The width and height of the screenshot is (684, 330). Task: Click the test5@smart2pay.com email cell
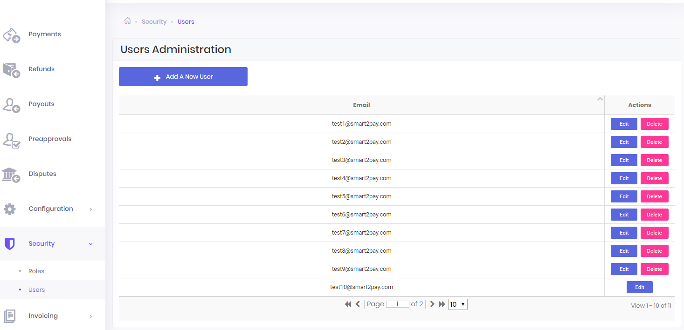[361, 196]
